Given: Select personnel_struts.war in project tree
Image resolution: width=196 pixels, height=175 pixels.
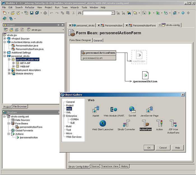Looking at the screenshot, I should coord(27,60).
